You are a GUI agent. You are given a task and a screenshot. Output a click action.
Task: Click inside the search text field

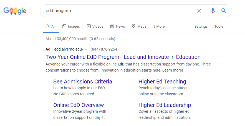coord(117,11)
